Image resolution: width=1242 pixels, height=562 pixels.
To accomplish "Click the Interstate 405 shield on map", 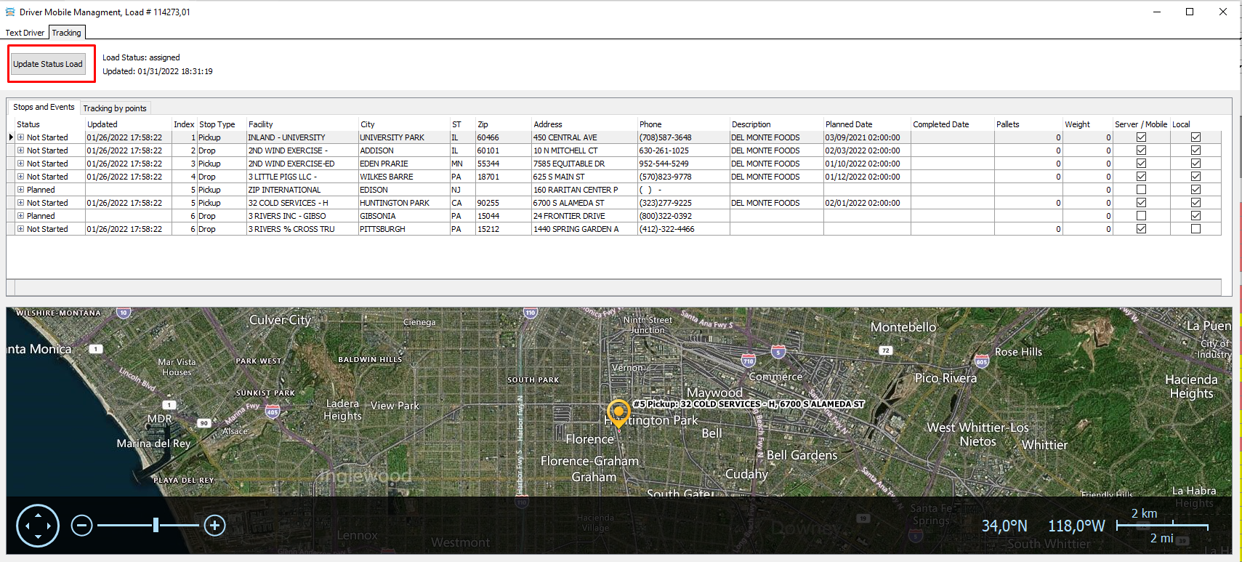I will 272,412.
